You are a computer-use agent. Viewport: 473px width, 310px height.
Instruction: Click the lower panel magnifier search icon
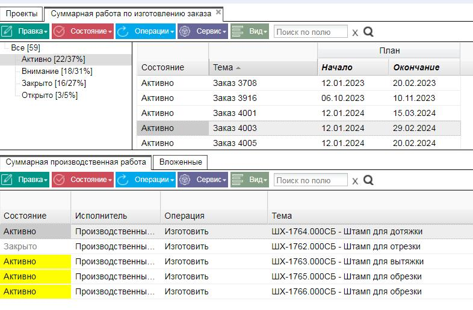point(368,180)
